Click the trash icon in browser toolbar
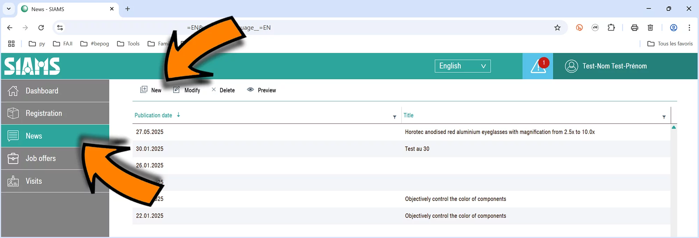This screenshot has width=699, height=238. pyautogui.click(x=650, y=28)
